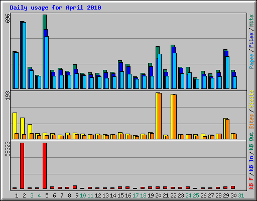Click the 'Daily usage for April 2010' title
The image size is (257, 201).
[55, 8]
